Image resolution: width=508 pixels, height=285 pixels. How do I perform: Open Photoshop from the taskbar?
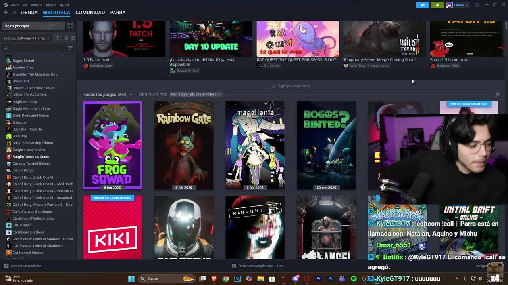330,279
